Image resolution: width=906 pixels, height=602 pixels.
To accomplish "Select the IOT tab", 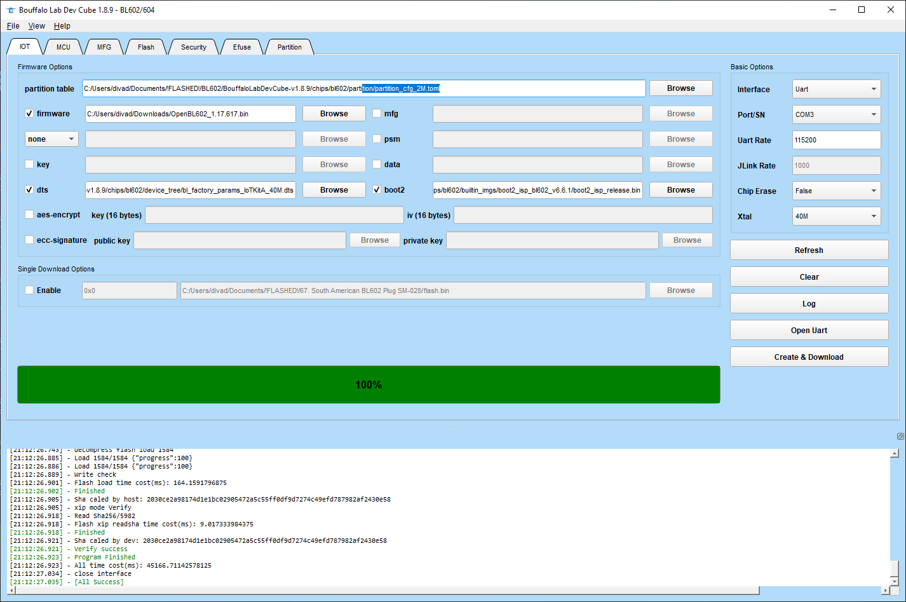I will click(25, 46).
